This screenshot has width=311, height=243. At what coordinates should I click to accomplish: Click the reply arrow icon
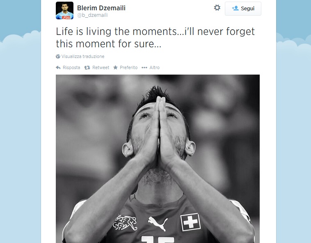58,67
